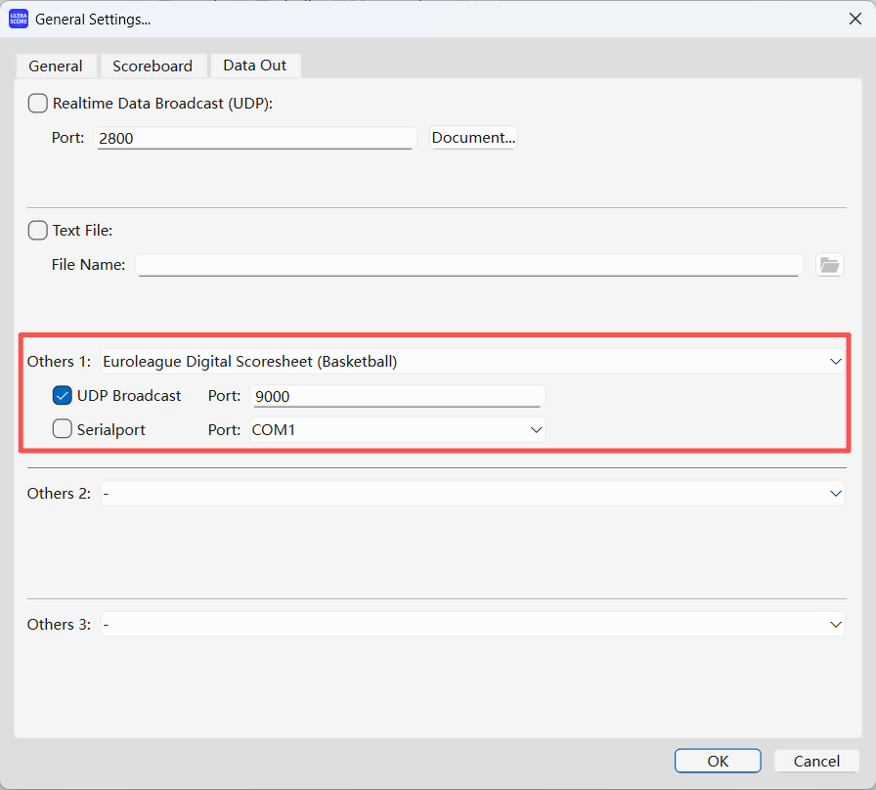Click the realtime broadcast port field 2800
This screenshot has height=790, width=876.
255,138
